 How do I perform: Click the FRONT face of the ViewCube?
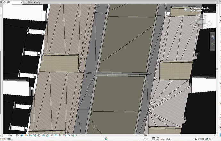point(202,20)
